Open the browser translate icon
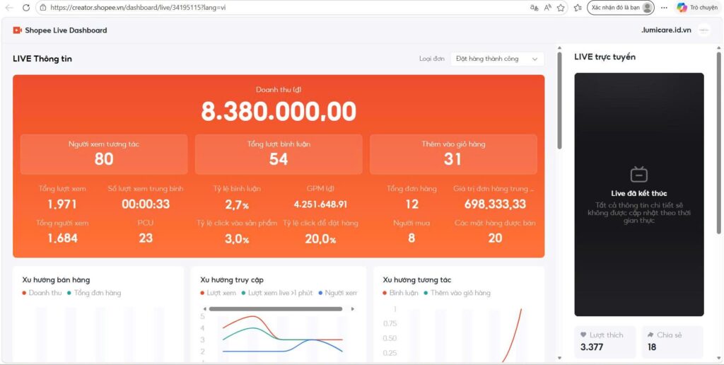Image resolution: width=724 pixels, height=365 pixels. 535,7
